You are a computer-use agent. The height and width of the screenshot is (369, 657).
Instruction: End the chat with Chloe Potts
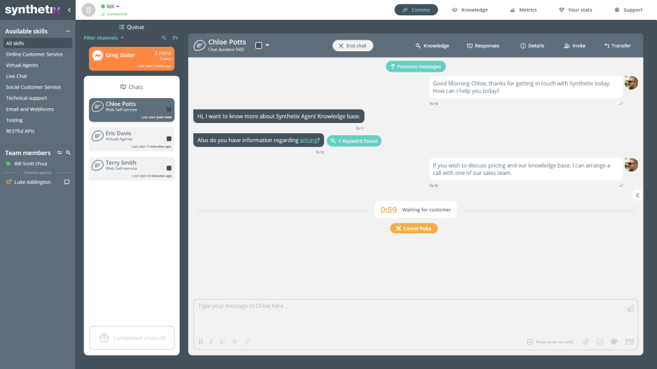click(353, 45)
